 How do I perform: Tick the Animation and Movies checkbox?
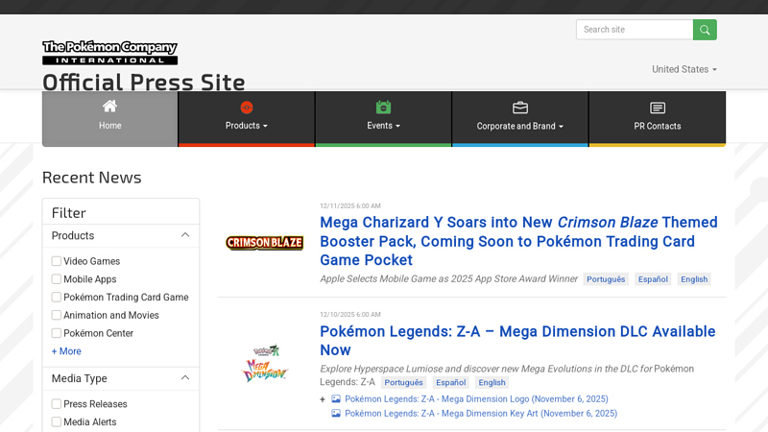pyautogui.click(x=57, y=315)
